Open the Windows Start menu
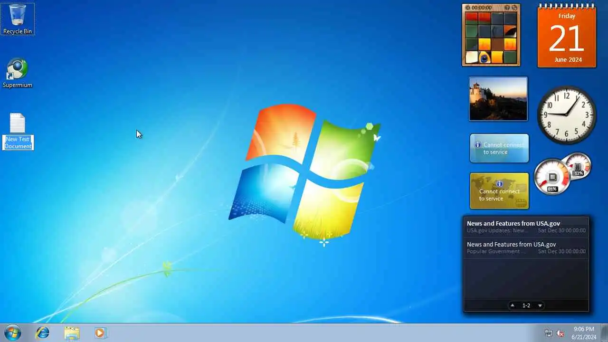The width and height of the screenshot is (608, 342). click(x=13, y=333)
